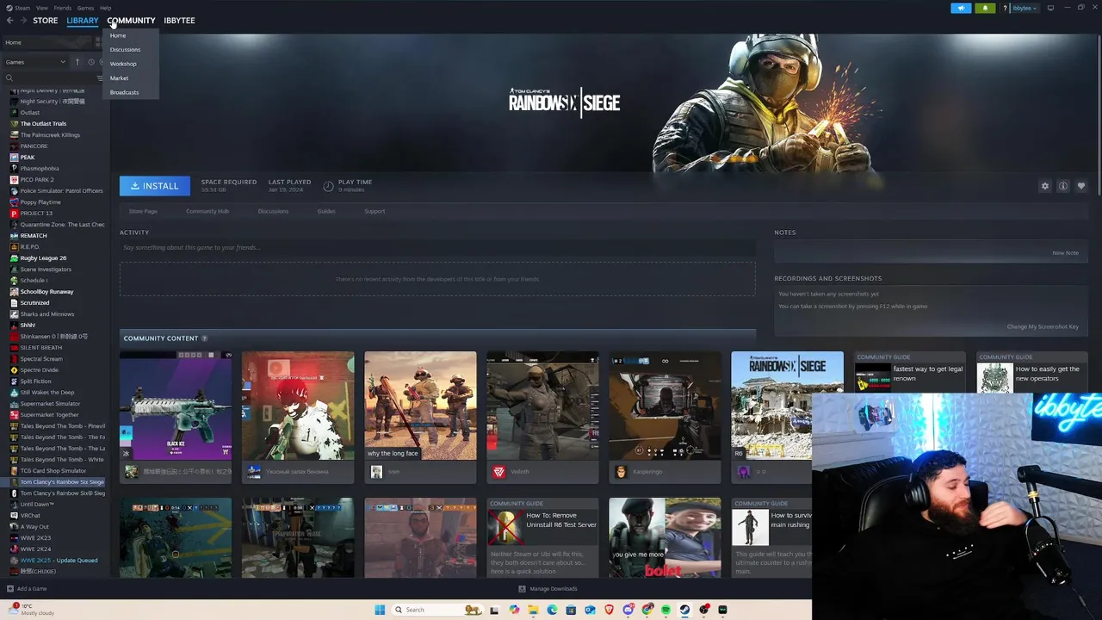
Task: Open the Copilot taskbar icon
Action: click(514, 610)
